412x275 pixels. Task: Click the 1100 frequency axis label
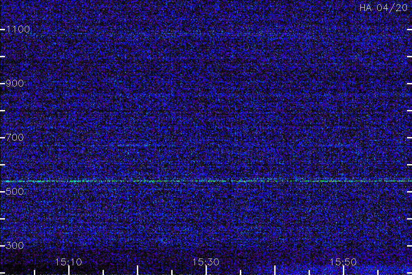pyautogui.click(x=18, y=29)
